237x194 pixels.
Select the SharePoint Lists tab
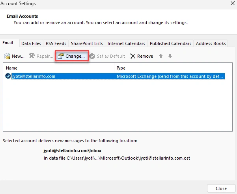(x=87, y=43)
